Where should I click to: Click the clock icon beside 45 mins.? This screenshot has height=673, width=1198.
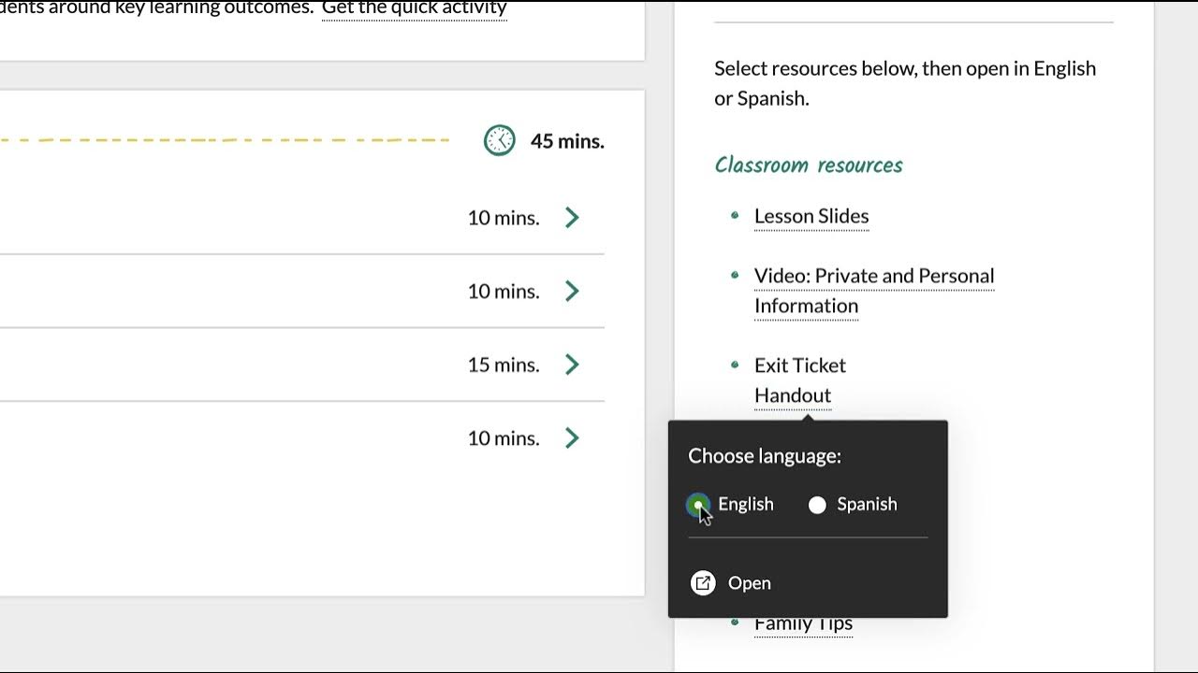pyautogui.click(x=500, y=140)
